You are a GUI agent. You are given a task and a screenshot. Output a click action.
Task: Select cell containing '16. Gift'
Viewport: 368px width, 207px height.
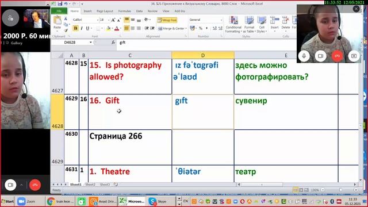click(x=130, y=112)
